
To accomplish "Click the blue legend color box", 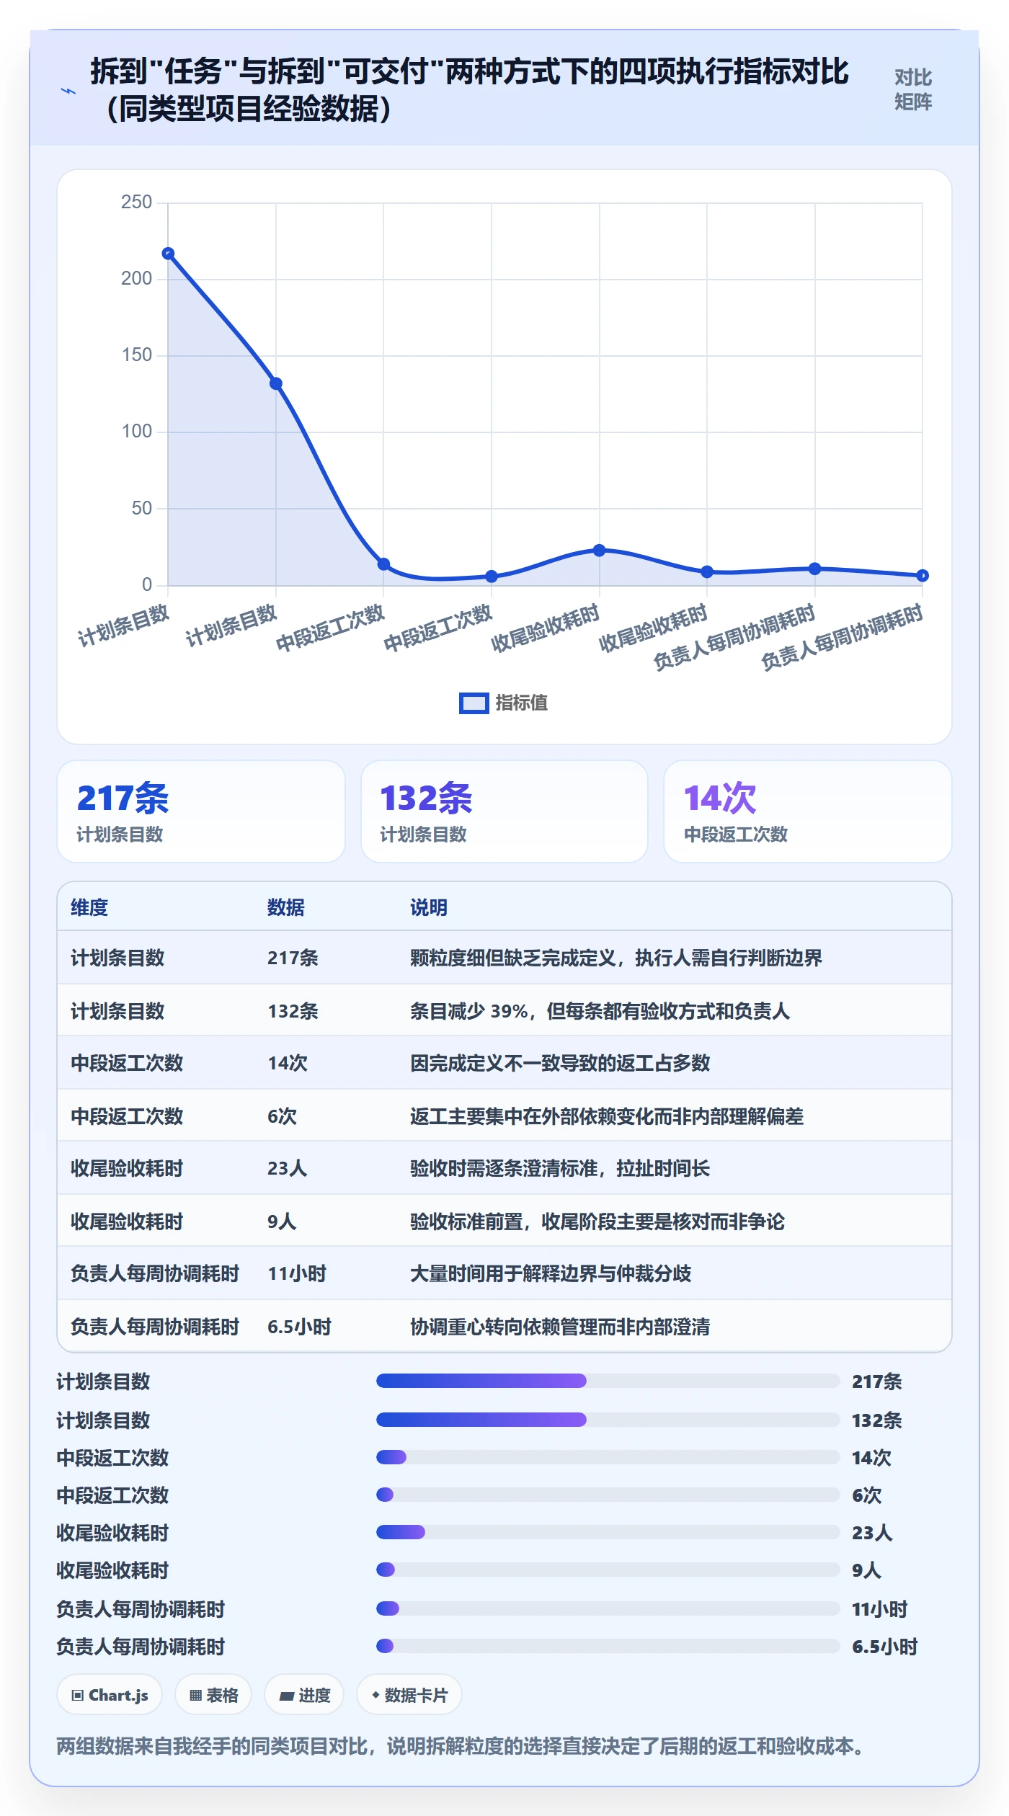I will tap(474, 703).
